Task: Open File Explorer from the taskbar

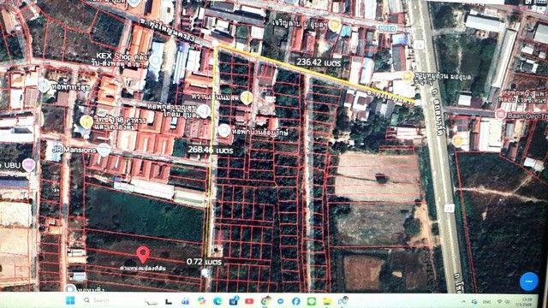Action: click(327, 301)
